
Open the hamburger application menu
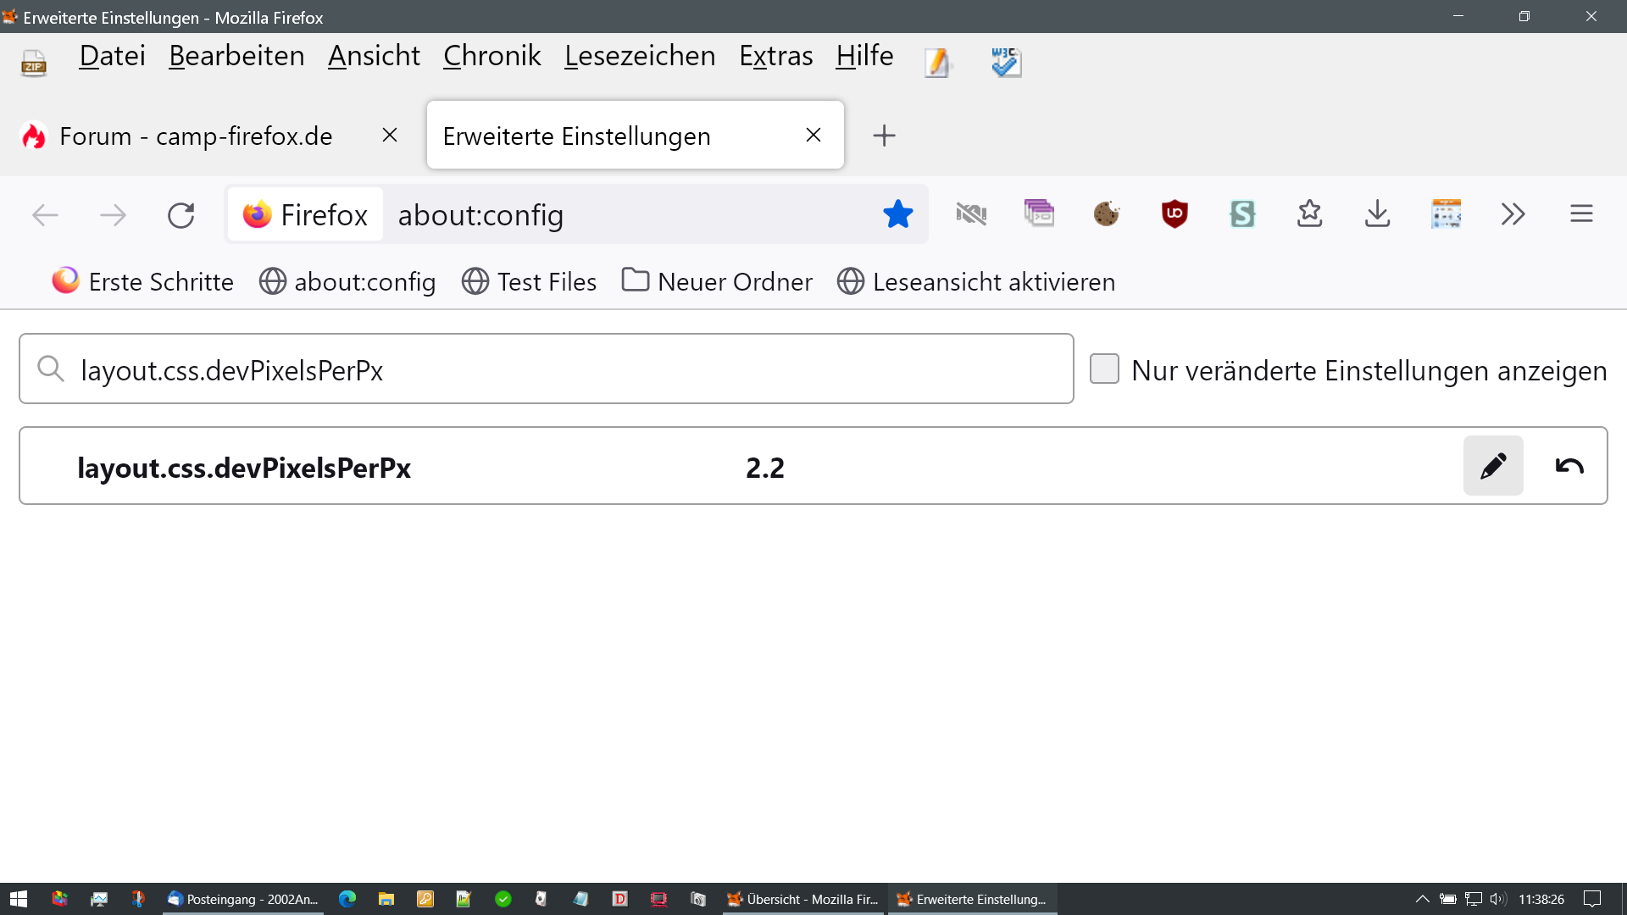(x=1580, y=214)
